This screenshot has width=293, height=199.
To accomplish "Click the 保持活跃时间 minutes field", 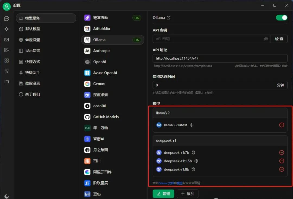I will tap(220, 85).
